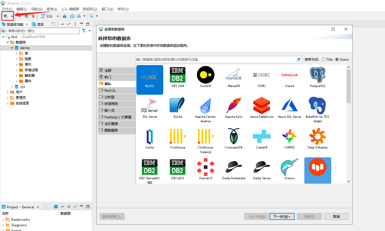Click collapse all icon in database navigator
The image size is (385, 231).
(62, 24)
